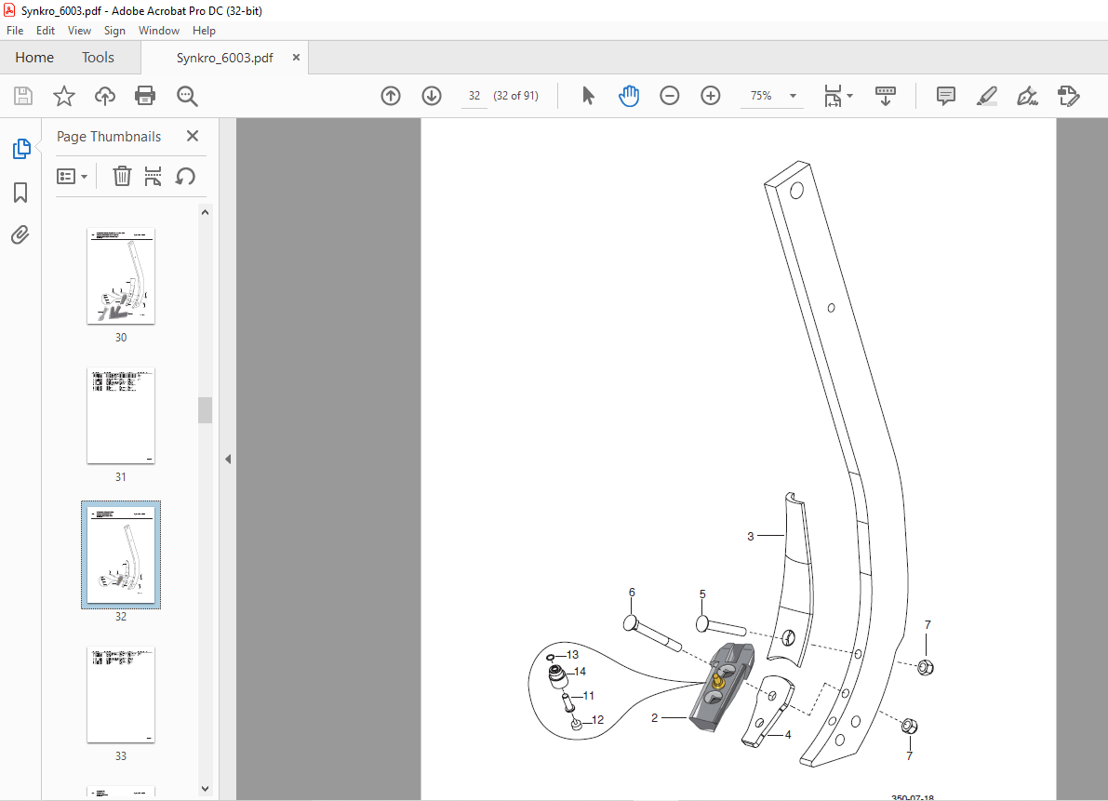This screenshot has width=1108, height=801.
Task: Click the page number field showing 32
Action: point(474,95)
